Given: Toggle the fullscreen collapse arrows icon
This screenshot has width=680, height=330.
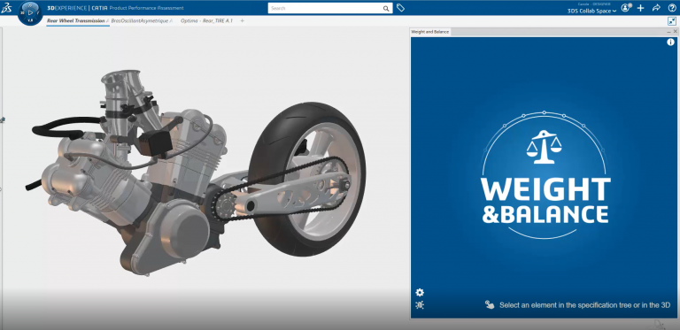Looking at the screenshot, I should pyautogui.click(x=672, y=20).
